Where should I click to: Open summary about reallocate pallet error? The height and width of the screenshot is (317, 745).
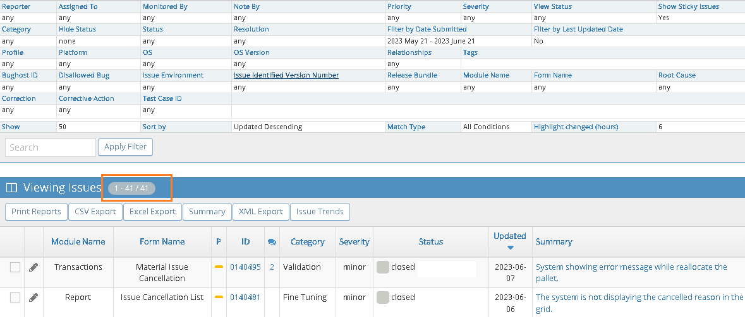coord(631,272)
